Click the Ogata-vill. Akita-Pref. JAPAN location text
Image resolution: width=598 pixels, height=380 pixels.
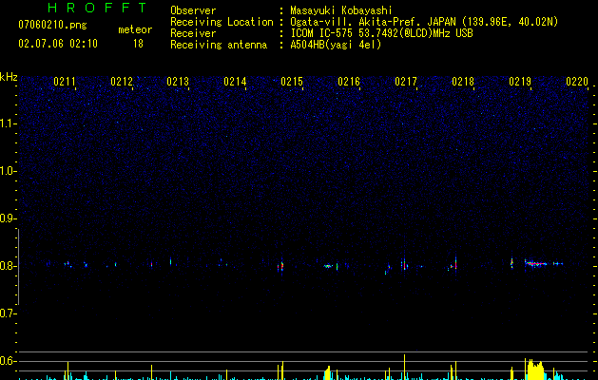(374, 22)
